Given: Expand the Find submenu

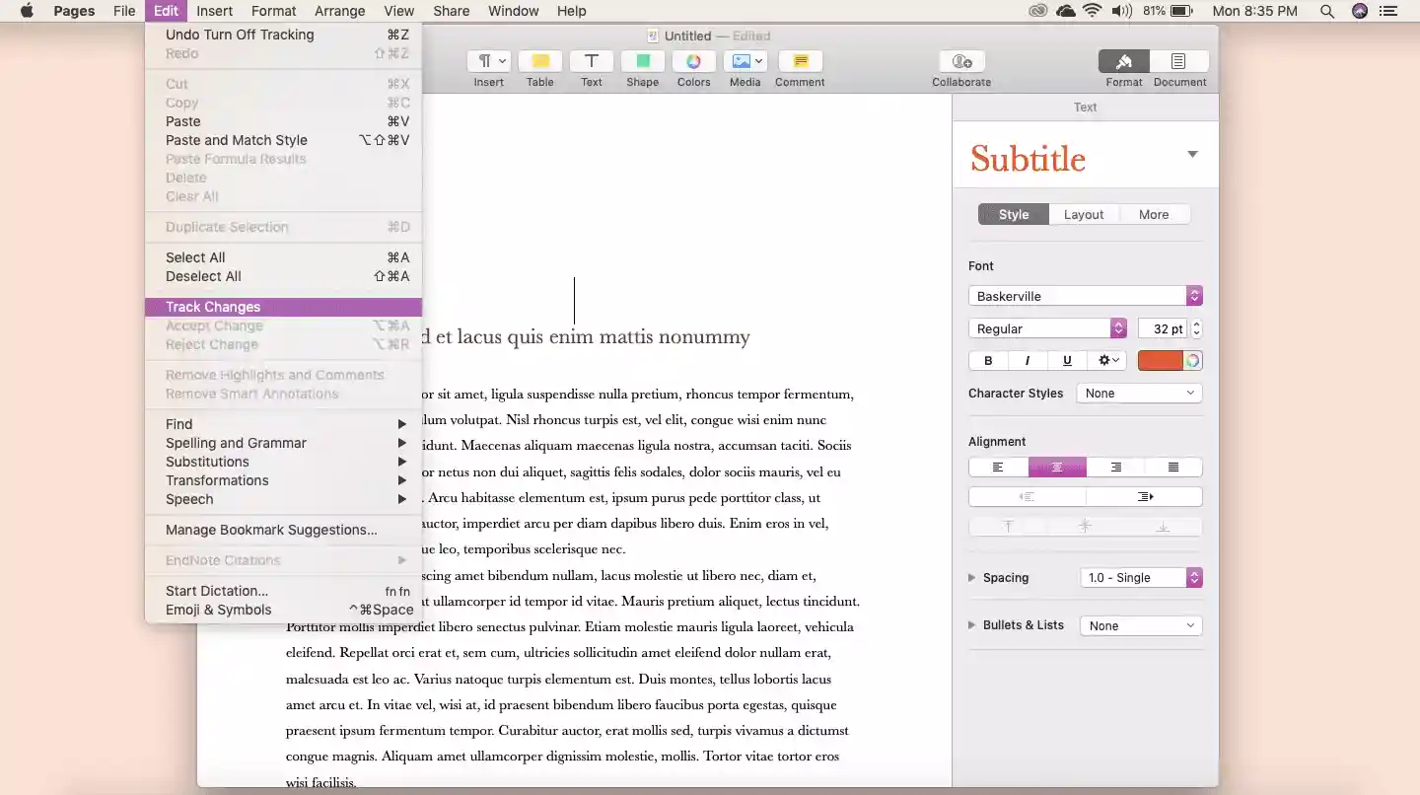Looking at the screenshot, I should click(284, 424).
